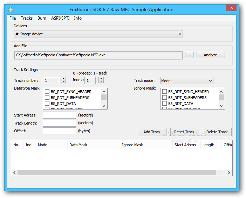Open the Track mode dropdown
This screenshot has height=198, width=246.
click(187, 81)
